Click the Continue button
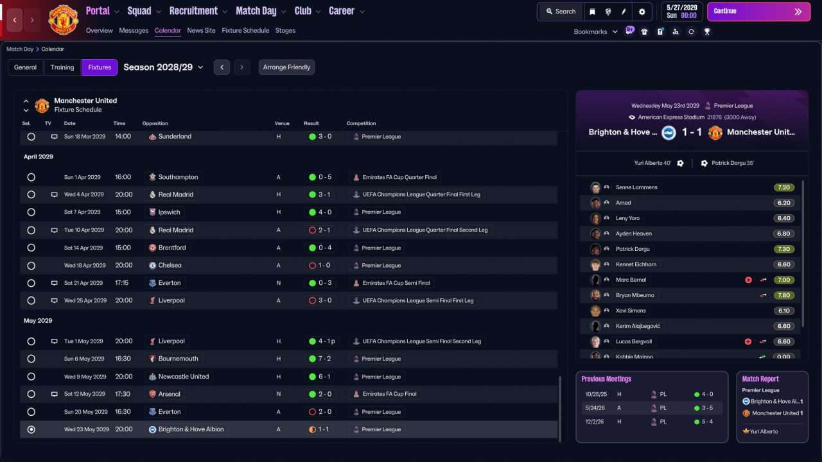This screenshot has height=462, width=822. 758,12
